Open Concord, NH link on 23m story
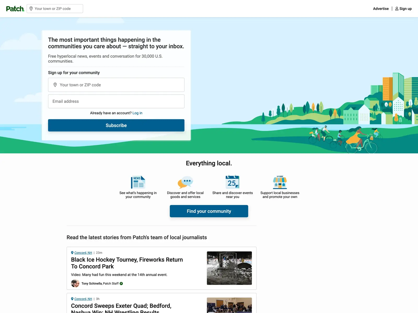 pyautogui.click(x=83, y=253)
